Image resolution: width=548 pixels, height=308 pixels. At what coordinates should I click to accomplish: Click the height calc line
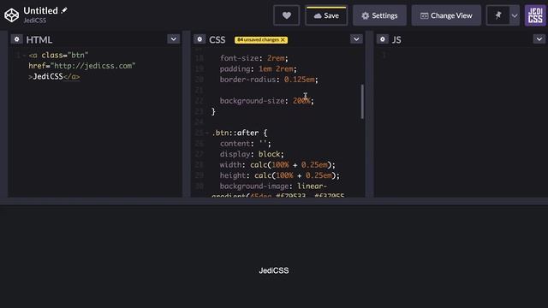pos(280,175)
